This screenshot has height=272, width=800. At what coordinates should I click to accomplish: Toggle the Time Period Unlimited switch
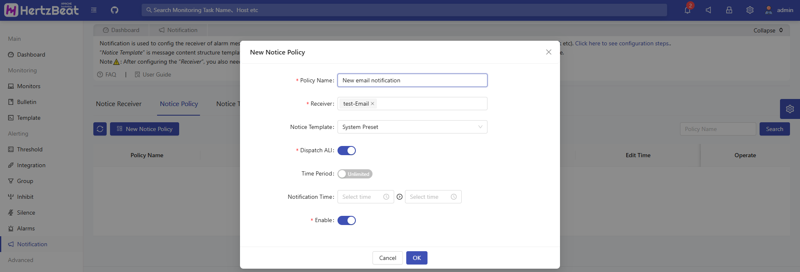(x=355, y=174)
